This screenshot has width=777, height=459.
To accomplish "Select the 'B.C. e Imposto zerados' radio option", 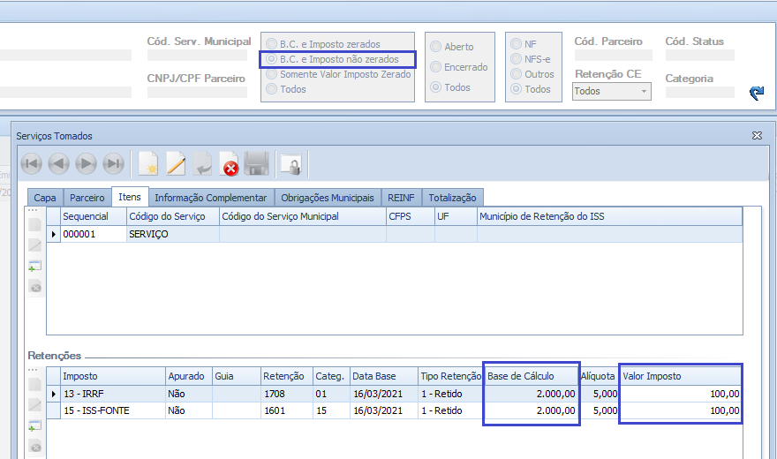I will pos(272,44).
